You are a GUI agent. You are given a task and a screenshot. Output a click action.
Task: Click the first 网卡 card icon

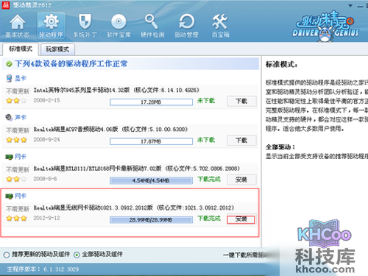pos(9,157)
